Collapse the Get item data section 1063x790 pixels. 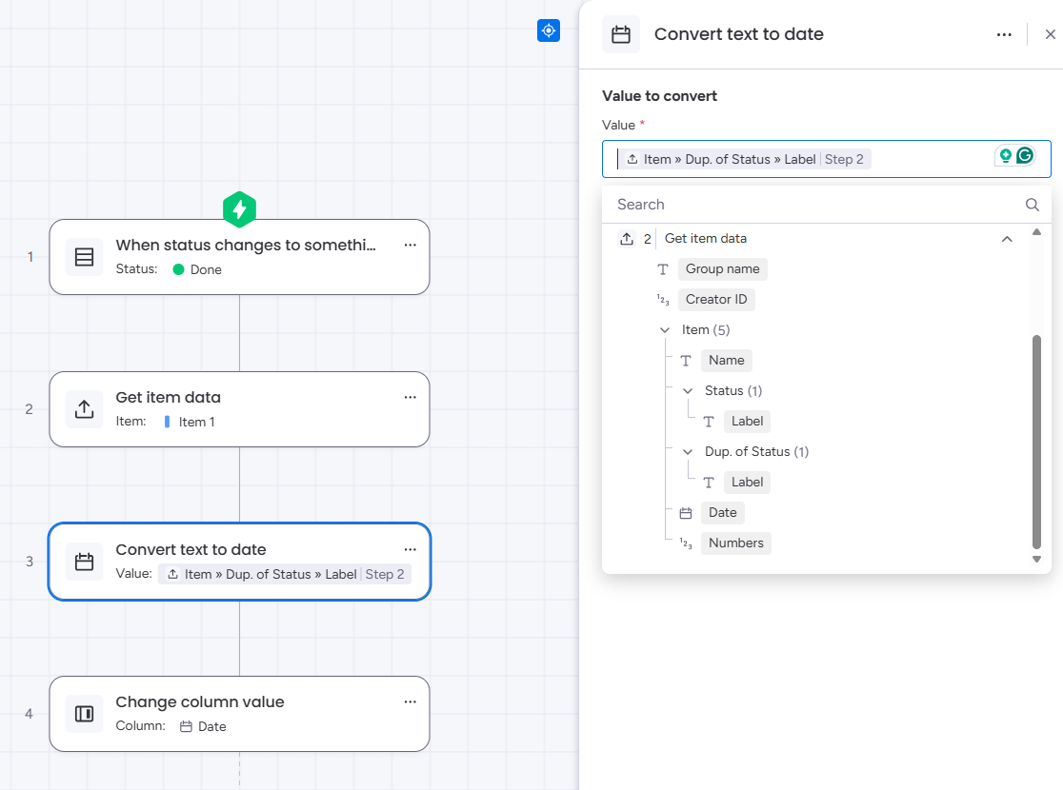click(1007, 239)
